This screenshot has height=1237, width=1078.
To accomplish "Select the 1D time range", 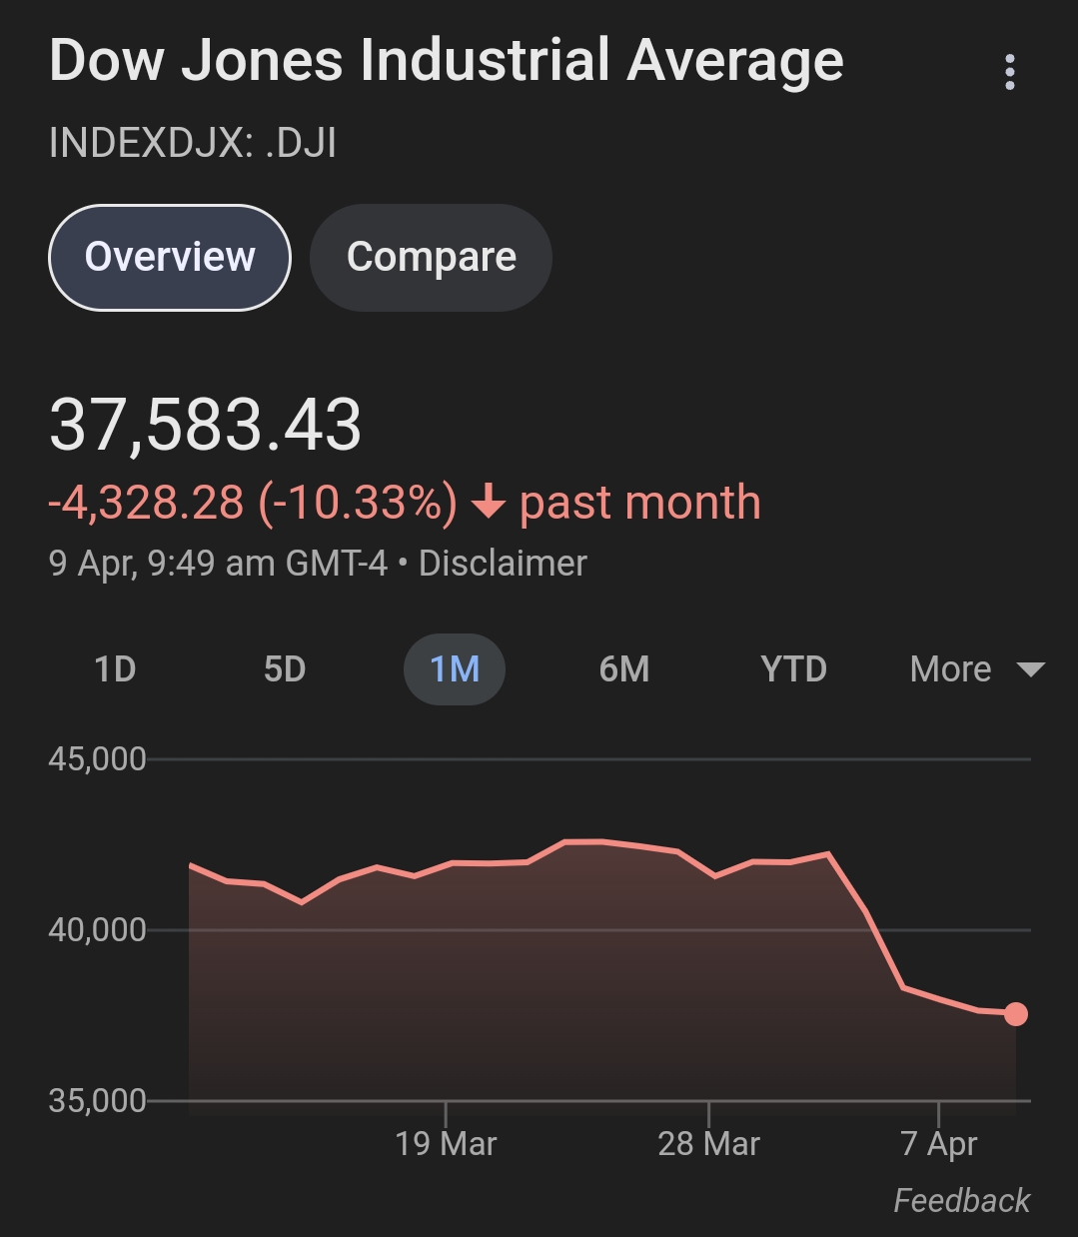I will coord(115,669).
